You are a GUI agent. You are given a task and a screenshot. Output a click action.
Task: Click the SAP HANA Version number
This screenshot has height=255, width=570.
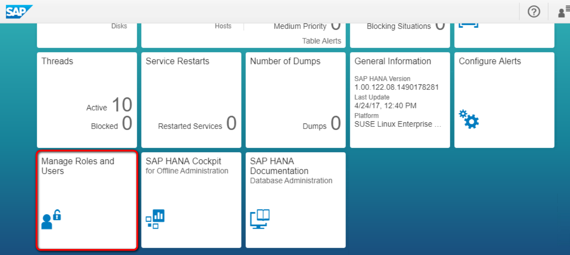(396, 87)
